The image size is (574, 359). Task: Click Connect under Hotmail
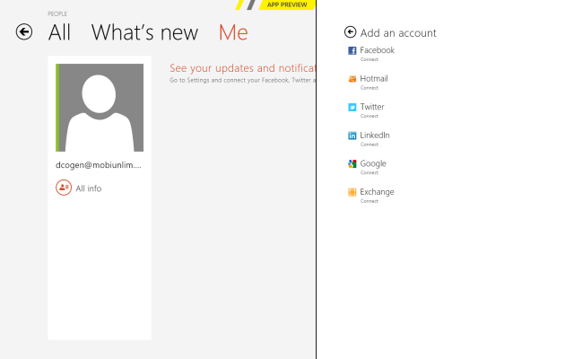pos(370,88)
